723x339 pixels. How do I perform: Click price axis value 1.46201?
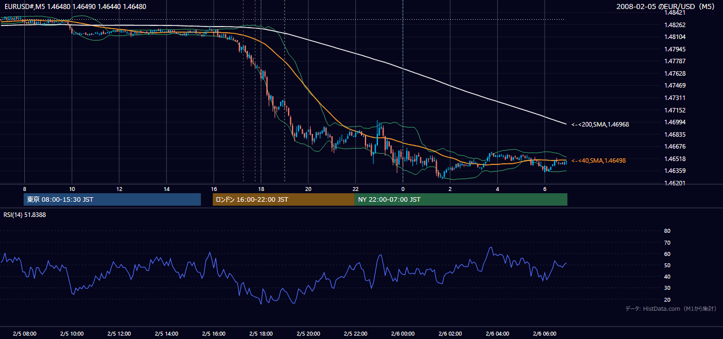point(675,183)
